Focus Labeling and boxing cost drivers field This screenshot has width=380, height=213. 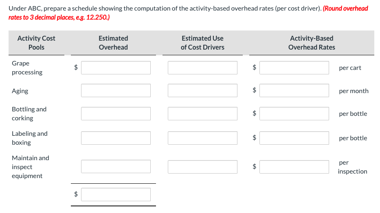point(202,138)
